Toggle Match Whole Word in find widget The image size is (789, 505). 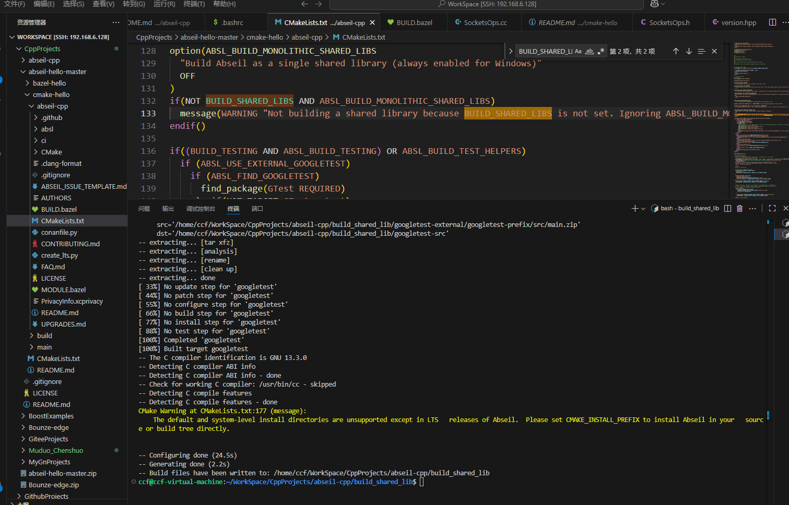(590, 51)
